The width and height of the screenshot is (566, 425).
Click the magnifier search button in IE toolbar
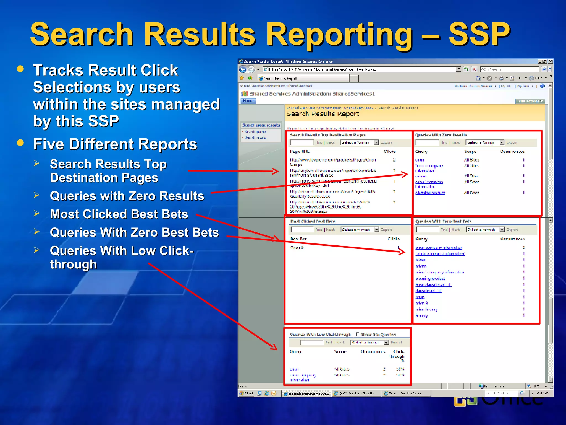tap(544, 69)
